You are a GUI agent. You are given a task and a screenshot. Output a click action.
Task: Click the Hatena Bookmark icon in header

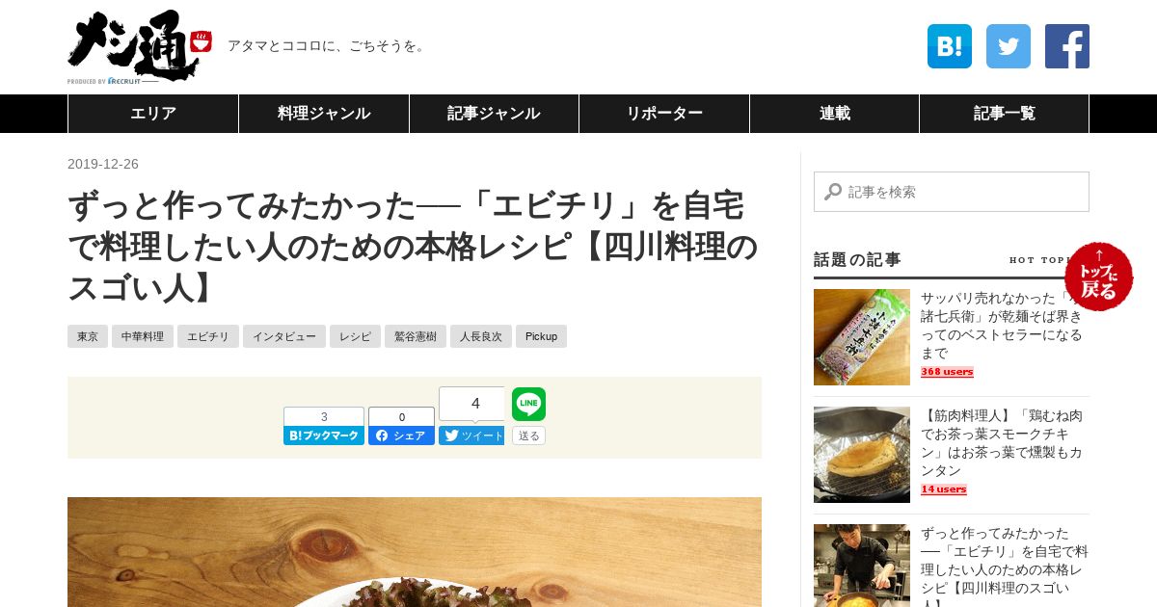pos(949,46)
